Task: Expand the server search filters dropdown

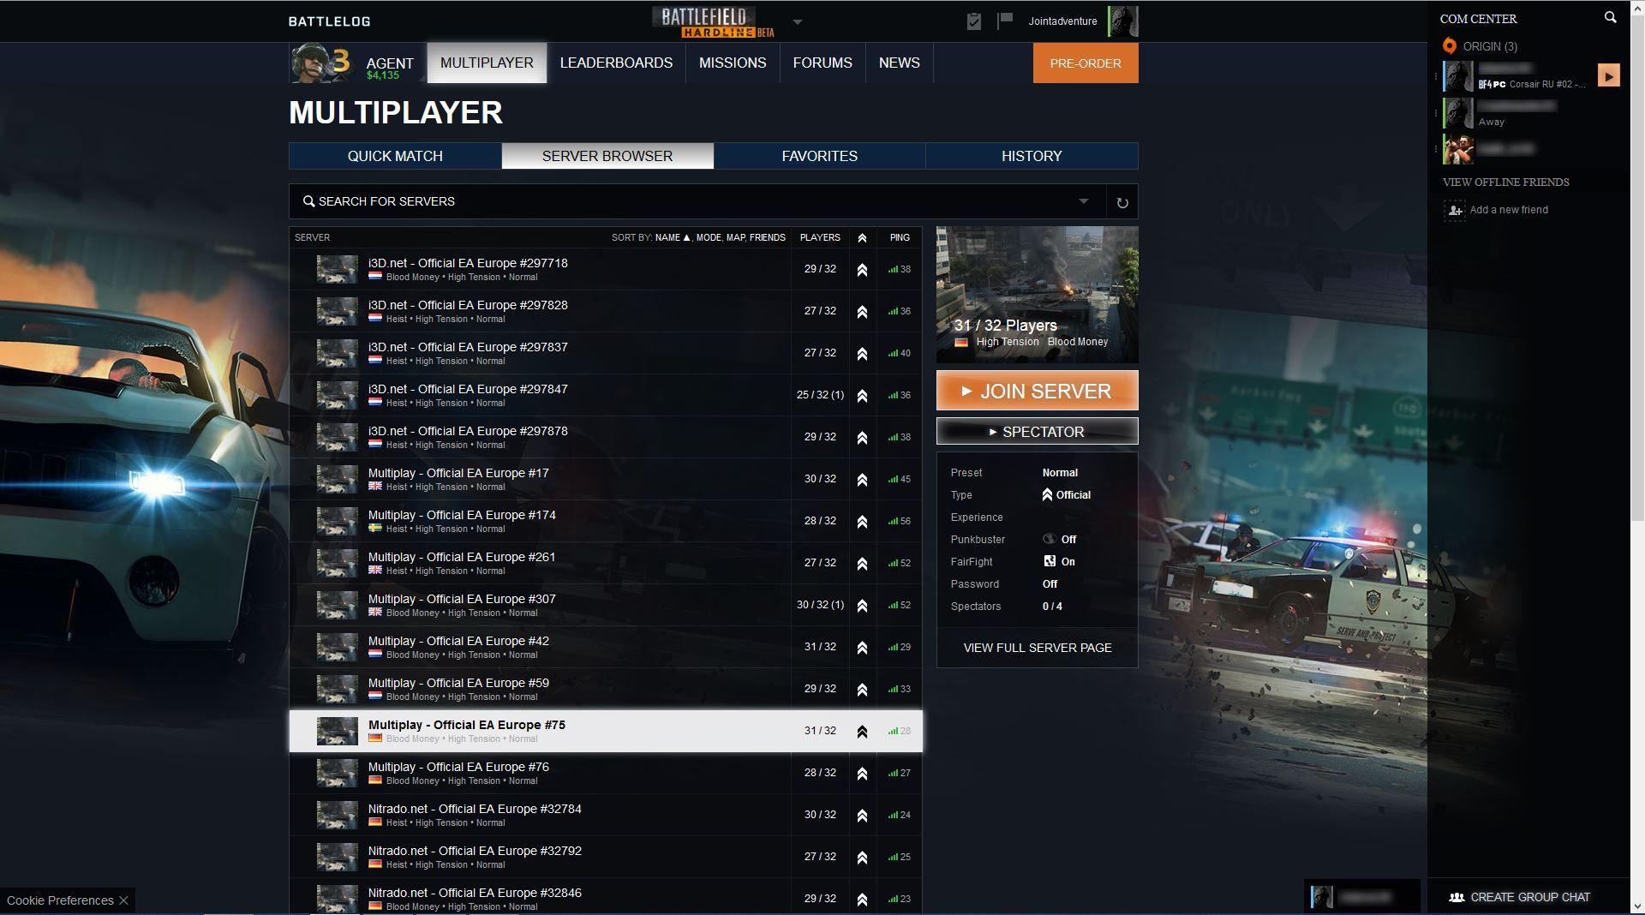Action: (x=1083, y=201)
